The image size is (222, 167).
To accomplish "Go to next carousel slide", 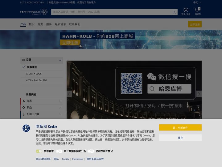I will click(x=199, y=94).
